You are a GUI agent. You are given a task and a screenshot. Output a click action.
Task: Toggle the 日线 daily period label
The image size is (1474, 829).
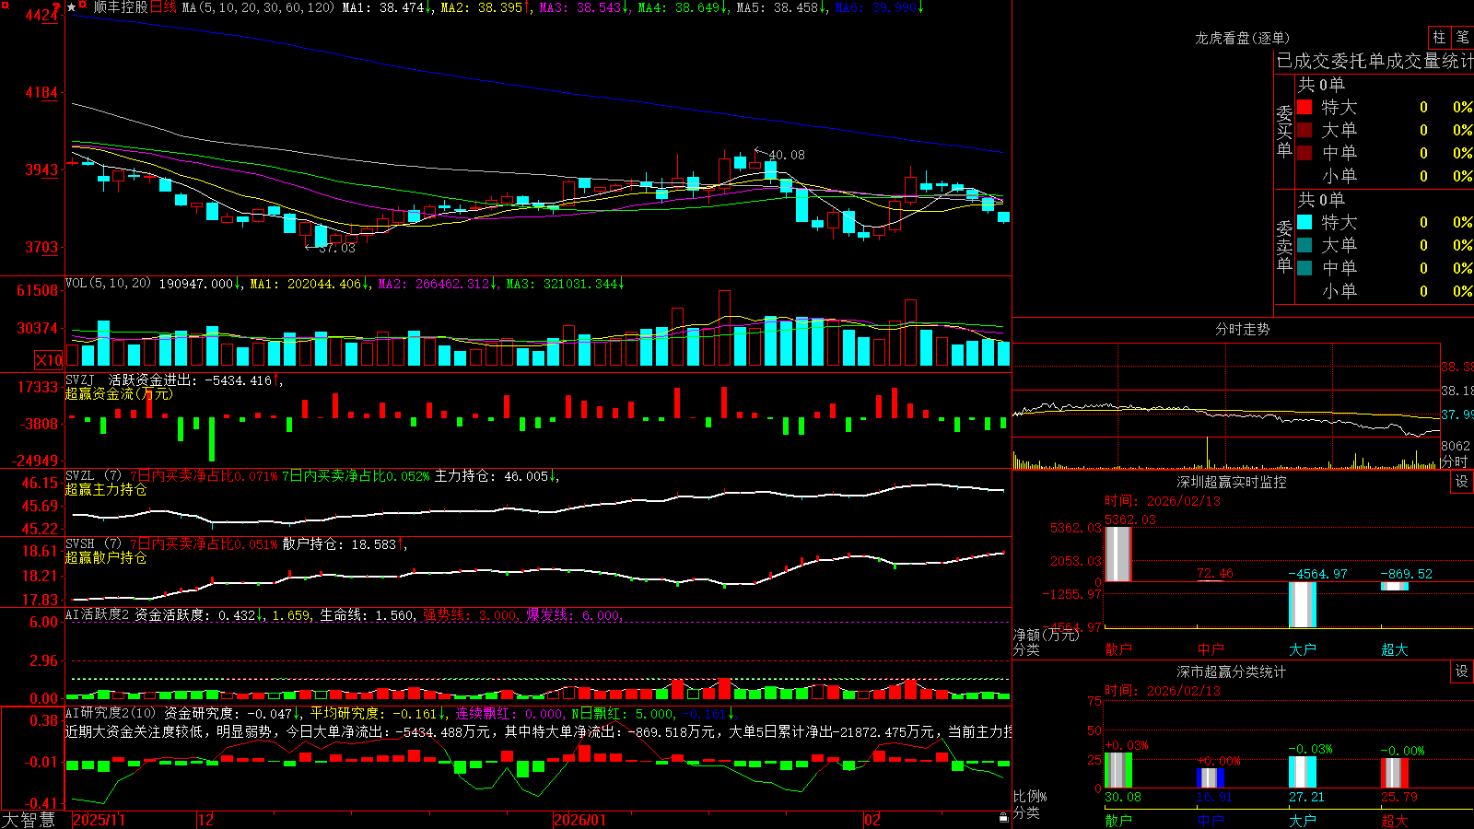click(163, 7)
